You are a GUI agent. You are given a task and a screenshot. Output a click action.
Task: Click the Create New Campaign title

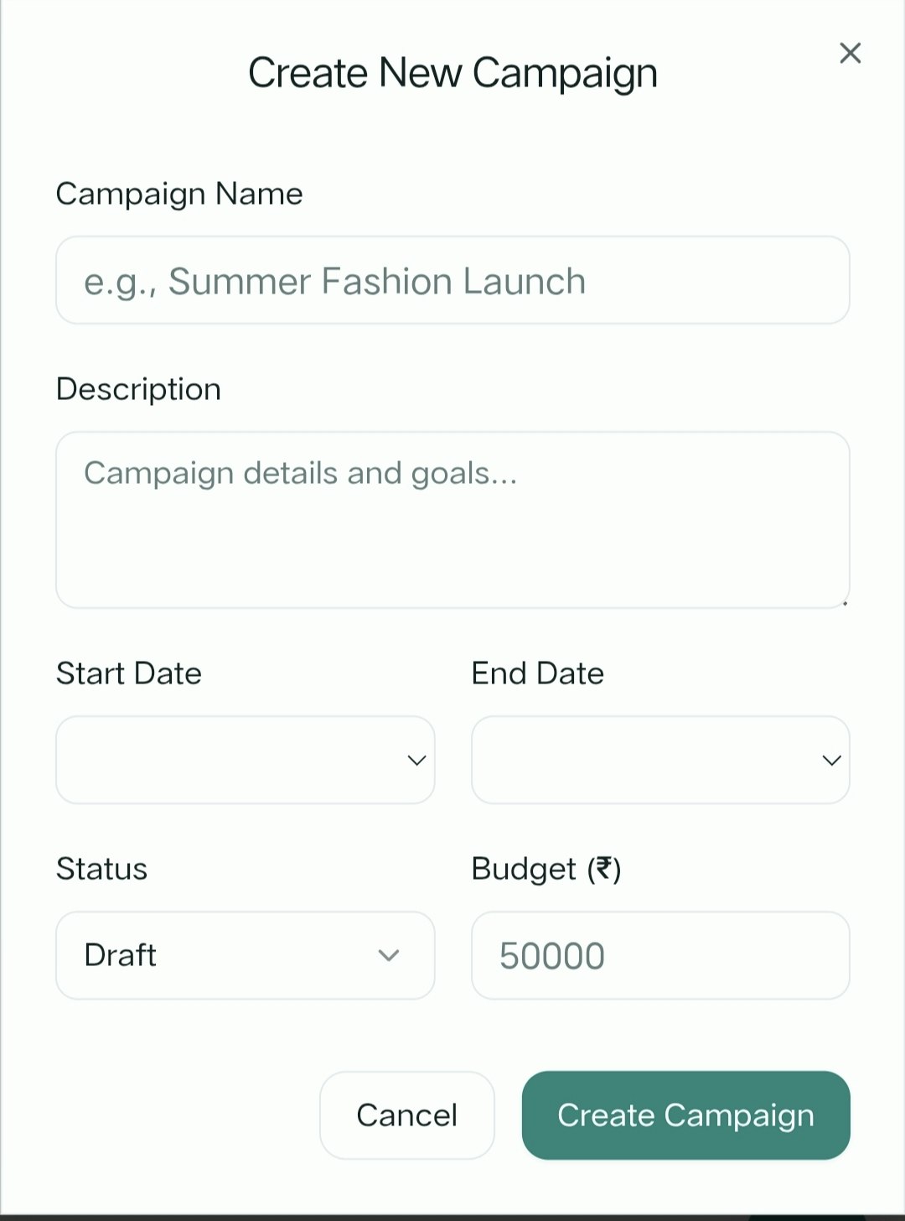pos(452,72)
